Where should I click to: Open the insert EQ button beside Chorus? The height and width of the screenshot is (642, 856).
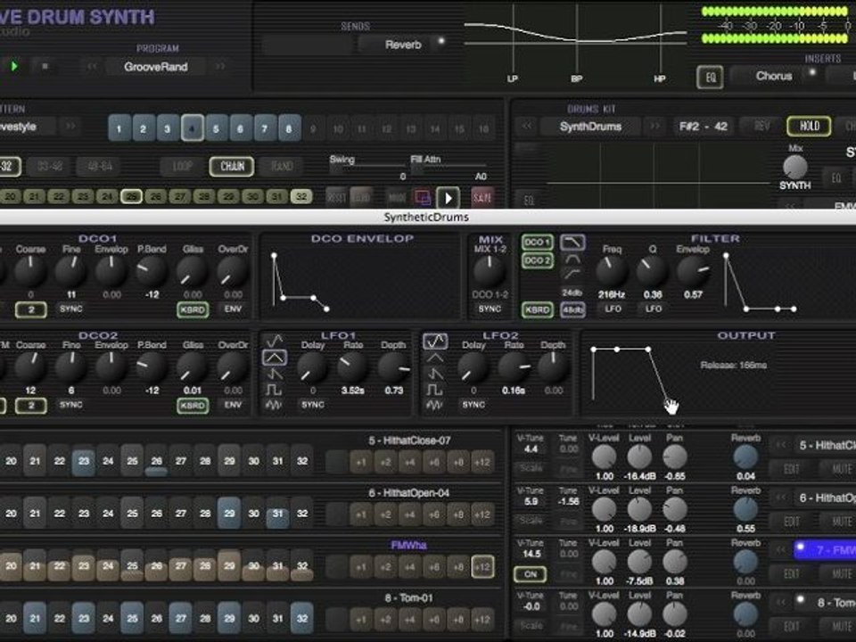(x=710, y=77)
